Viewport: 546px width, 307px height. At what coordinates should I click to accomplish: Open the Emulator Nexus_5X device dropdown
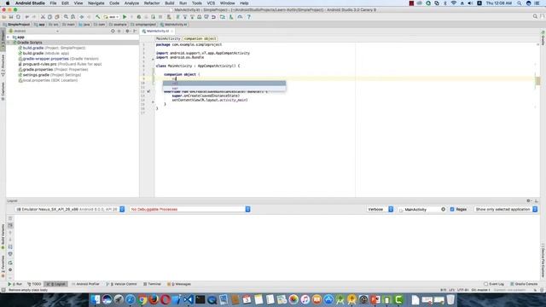70,209
